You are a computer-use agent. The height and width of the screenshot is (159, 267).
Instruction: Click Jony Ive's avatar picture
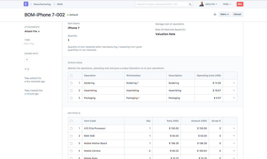[201, 4]
